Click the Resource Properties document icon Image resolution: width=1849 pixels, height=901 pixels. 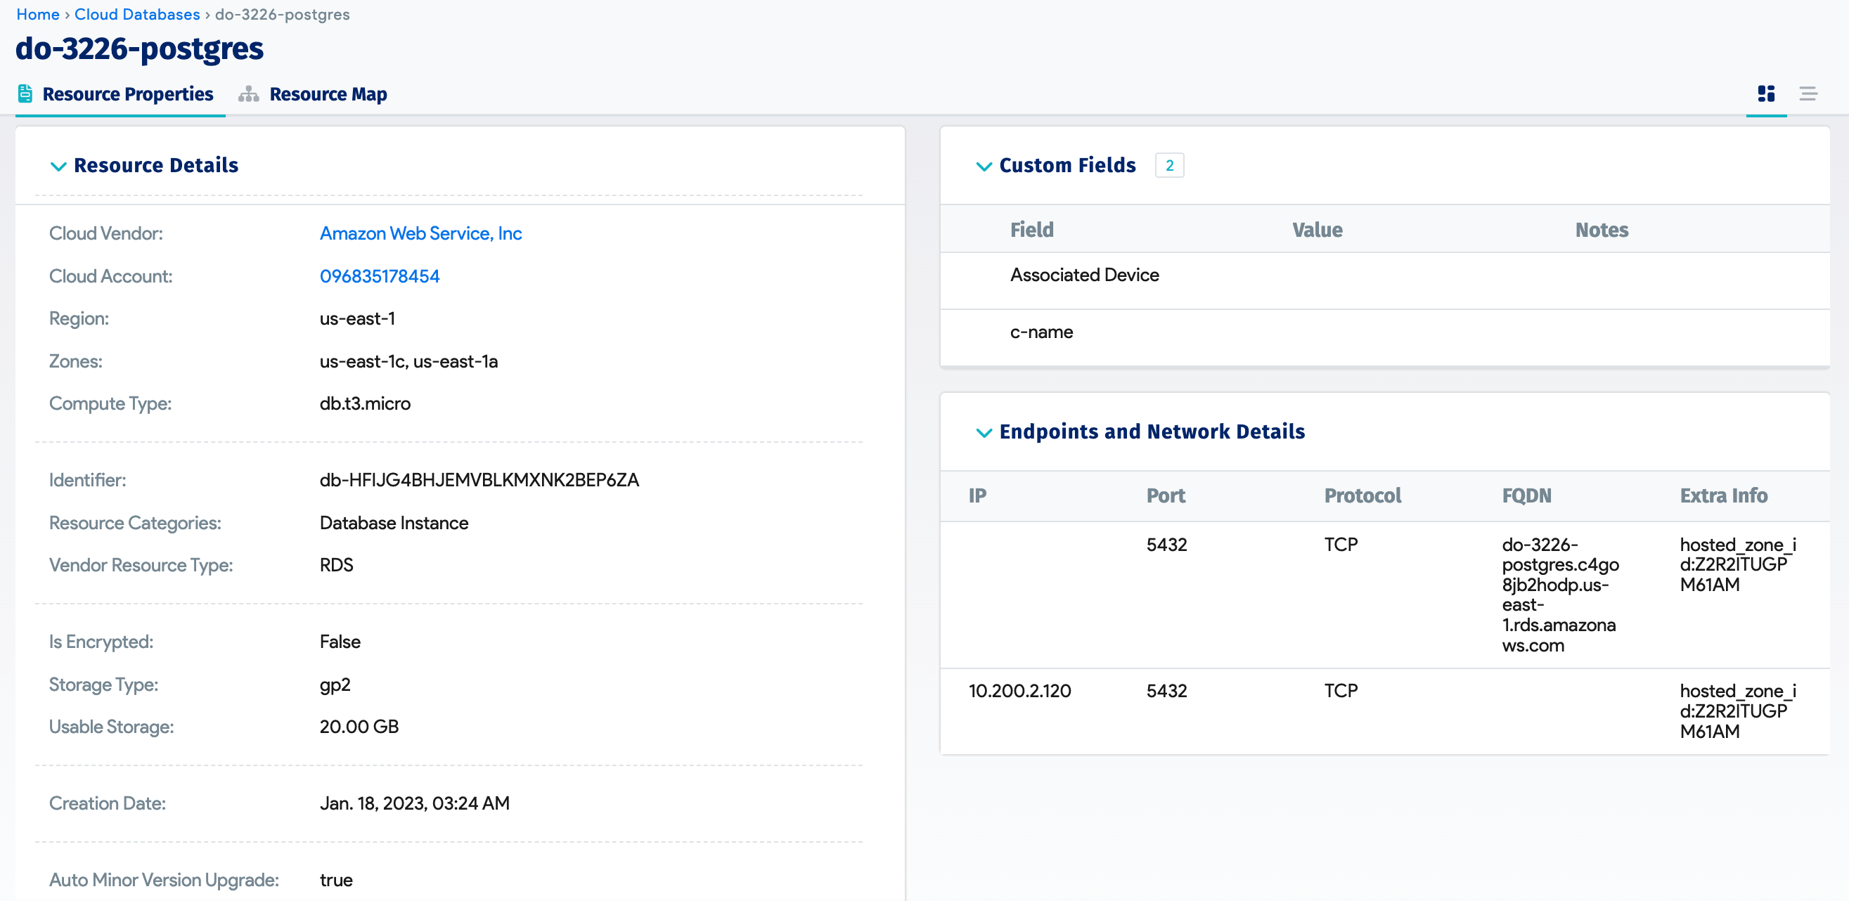[25, 94]
